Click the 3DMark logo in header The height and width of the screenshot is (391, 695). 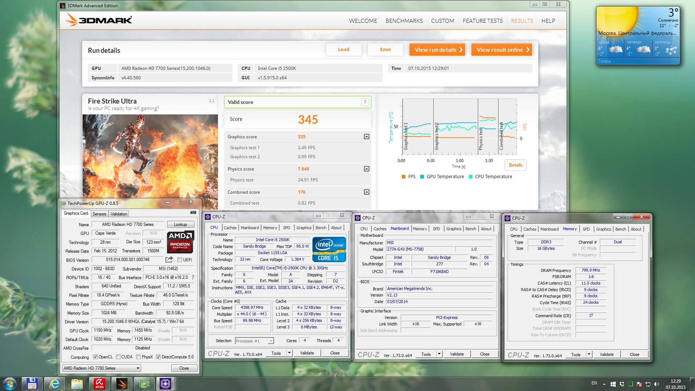coord(98,20)
